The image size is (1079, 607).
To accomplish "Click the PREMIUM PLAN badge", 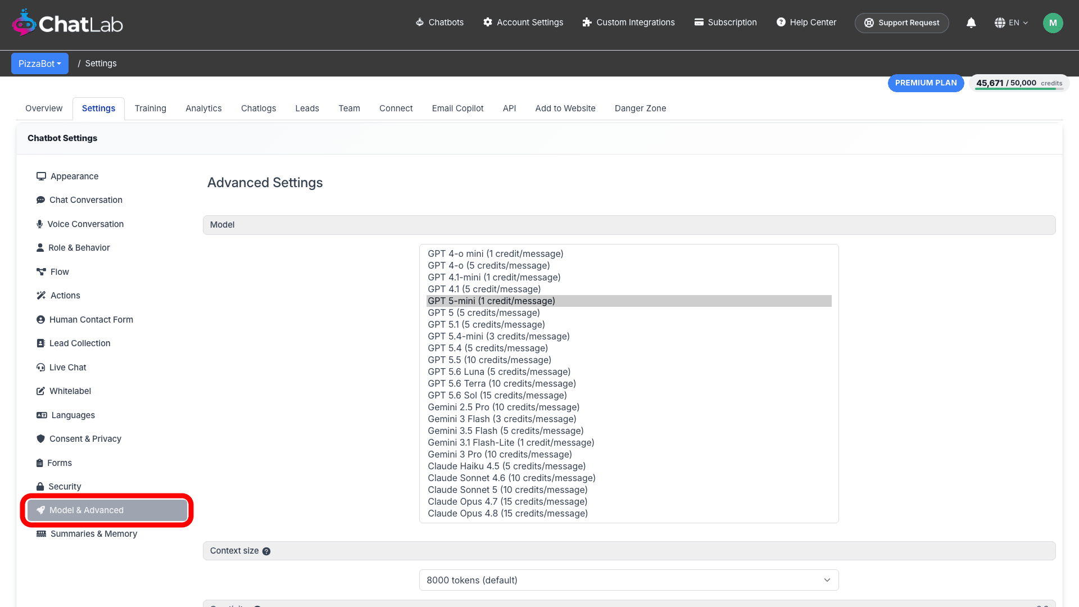I will pos(926,83).
